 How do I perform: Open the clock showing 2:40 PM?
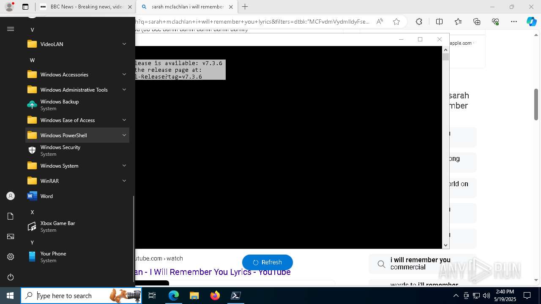[x=505, y=296]
